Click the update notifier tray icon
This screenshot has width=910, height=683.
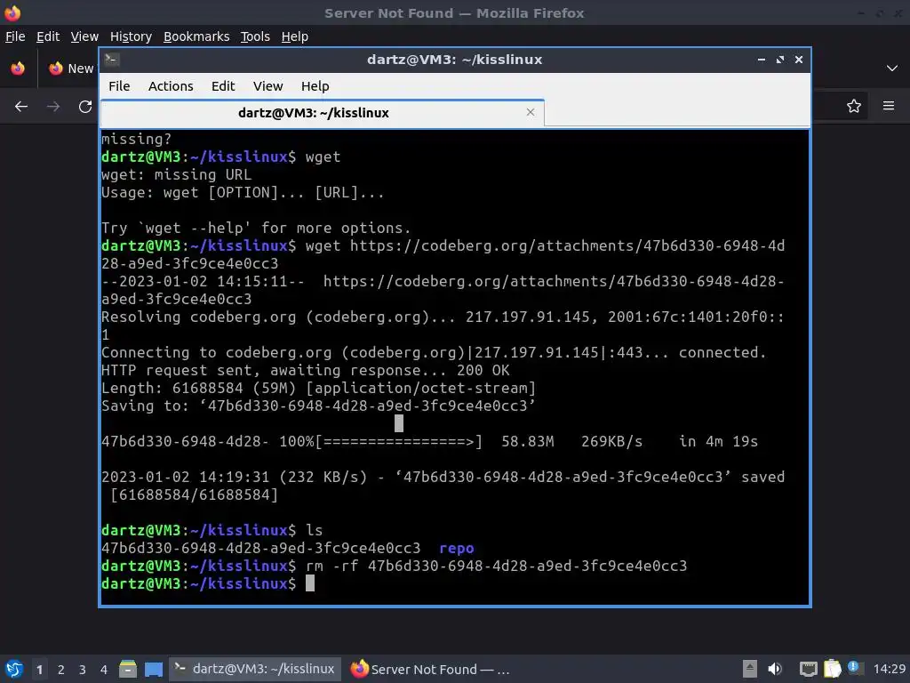click(854, 667)
